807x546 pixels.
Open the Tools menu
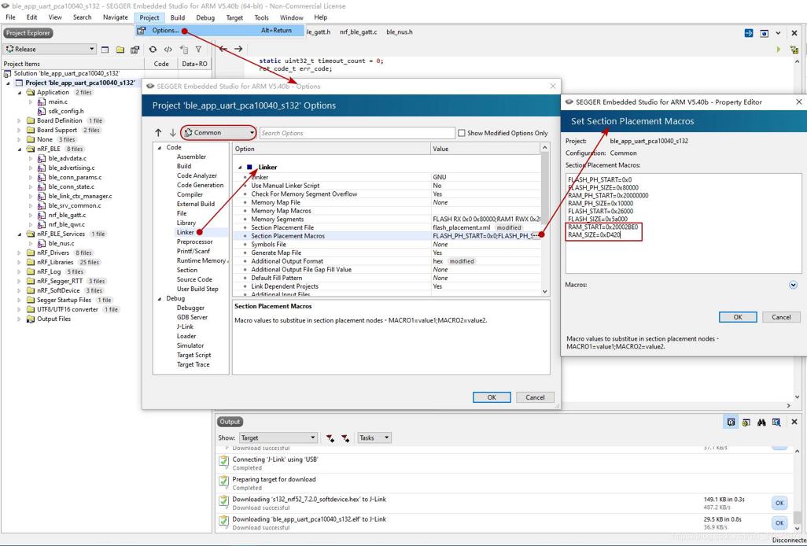click(x=261, y=17)
